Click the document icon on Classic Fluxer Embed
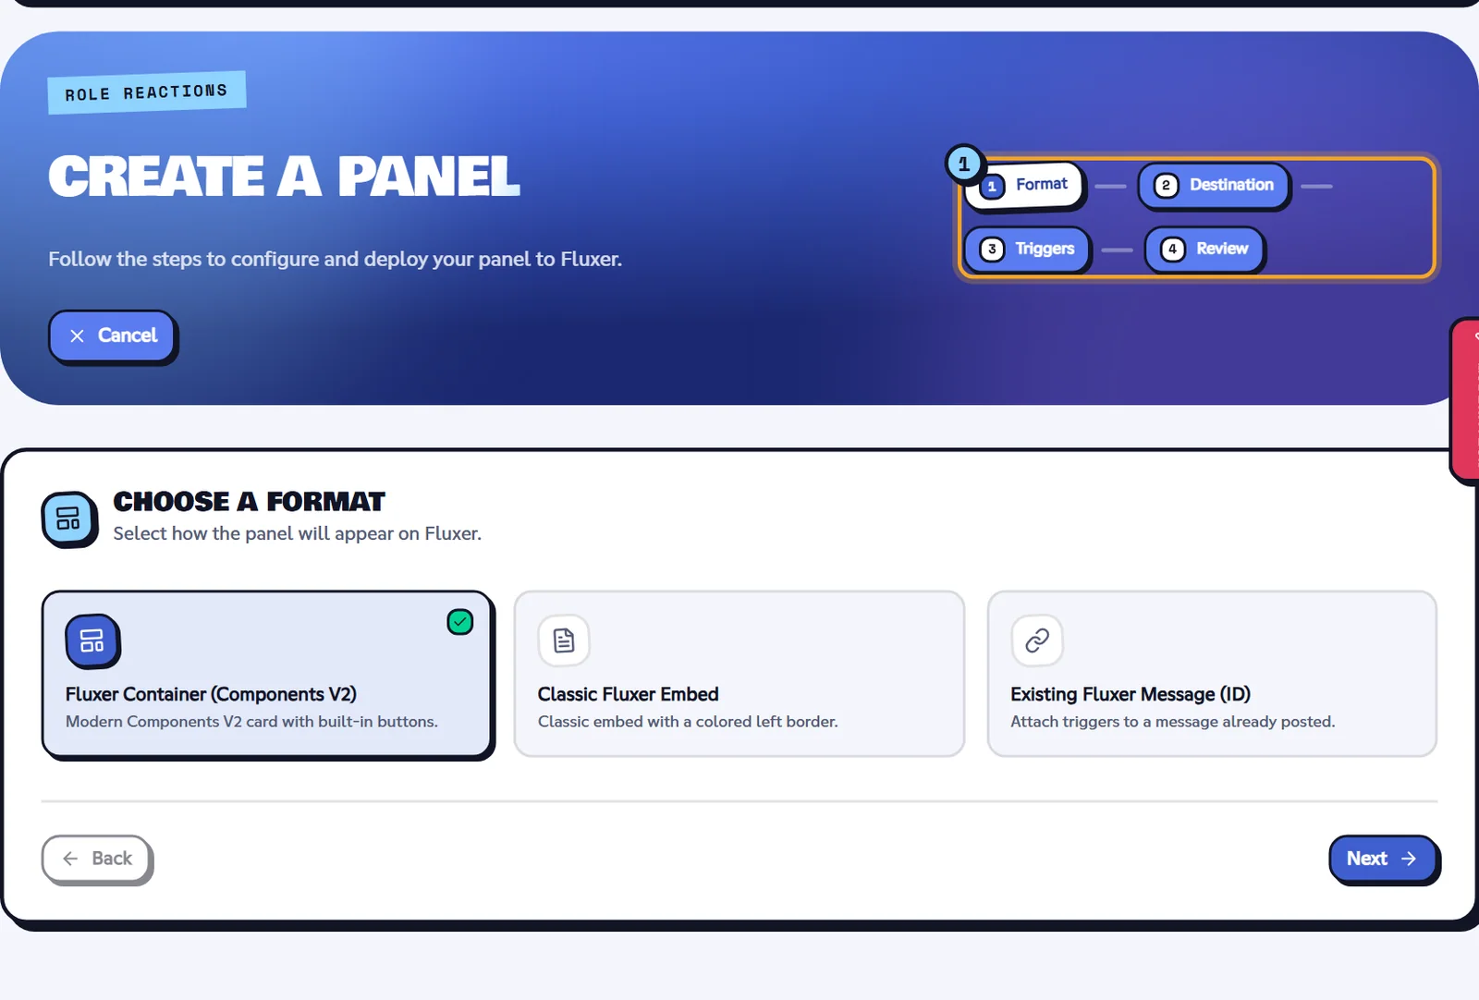Screen dimensions: 1479x1000 pos(564,640)
